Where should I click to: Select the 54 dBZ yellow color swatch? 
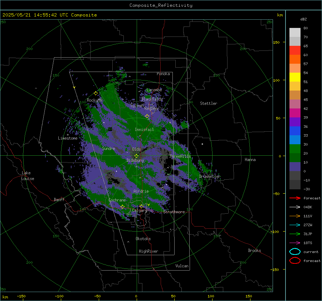(x=295, y=77)
